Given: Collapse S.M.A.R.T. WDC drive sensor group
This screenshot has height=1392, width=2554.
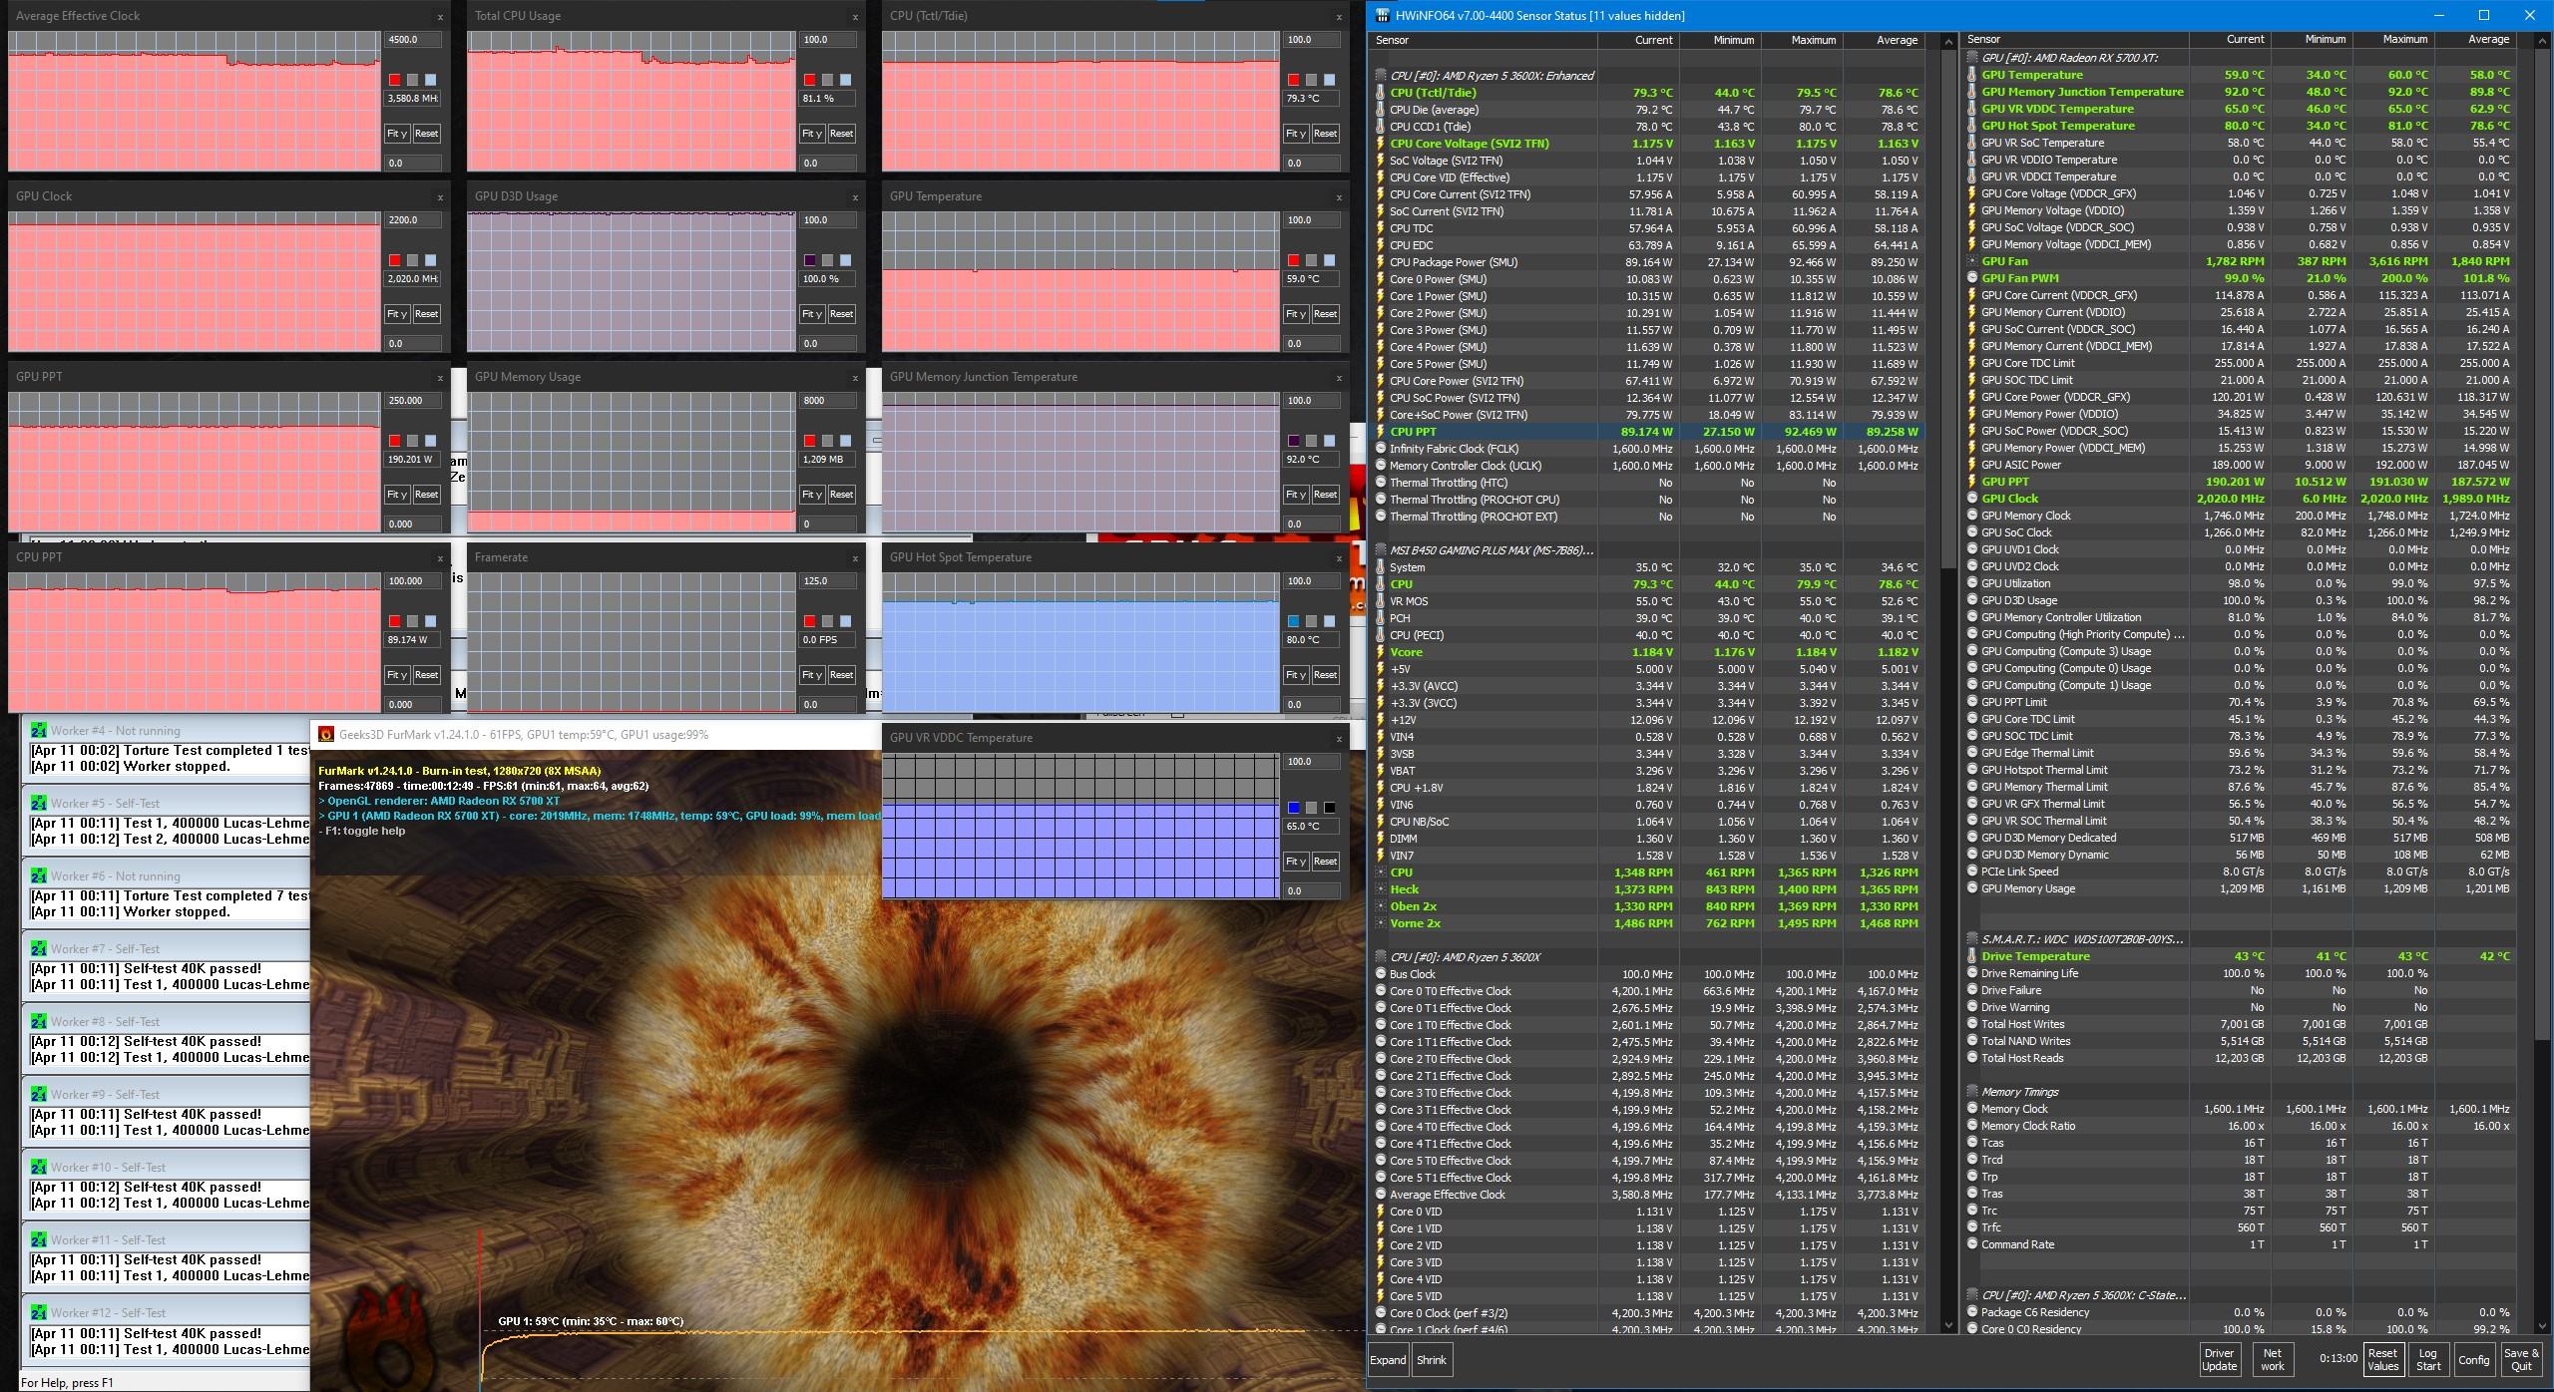Looking at the screenshot, I should (1972, 939).
